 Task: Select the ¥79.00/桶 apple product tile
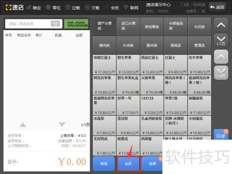(x=152, y=85)
